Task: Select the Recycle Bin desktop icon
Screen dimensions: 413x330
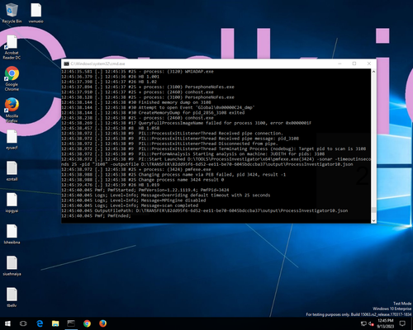Action: pyautogui.click(x=12, y=13)
